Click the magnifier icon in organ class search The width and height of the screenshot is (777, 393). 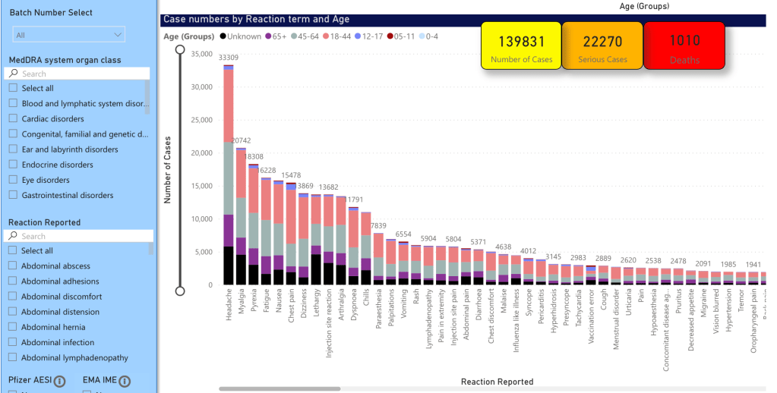(14, 74)
